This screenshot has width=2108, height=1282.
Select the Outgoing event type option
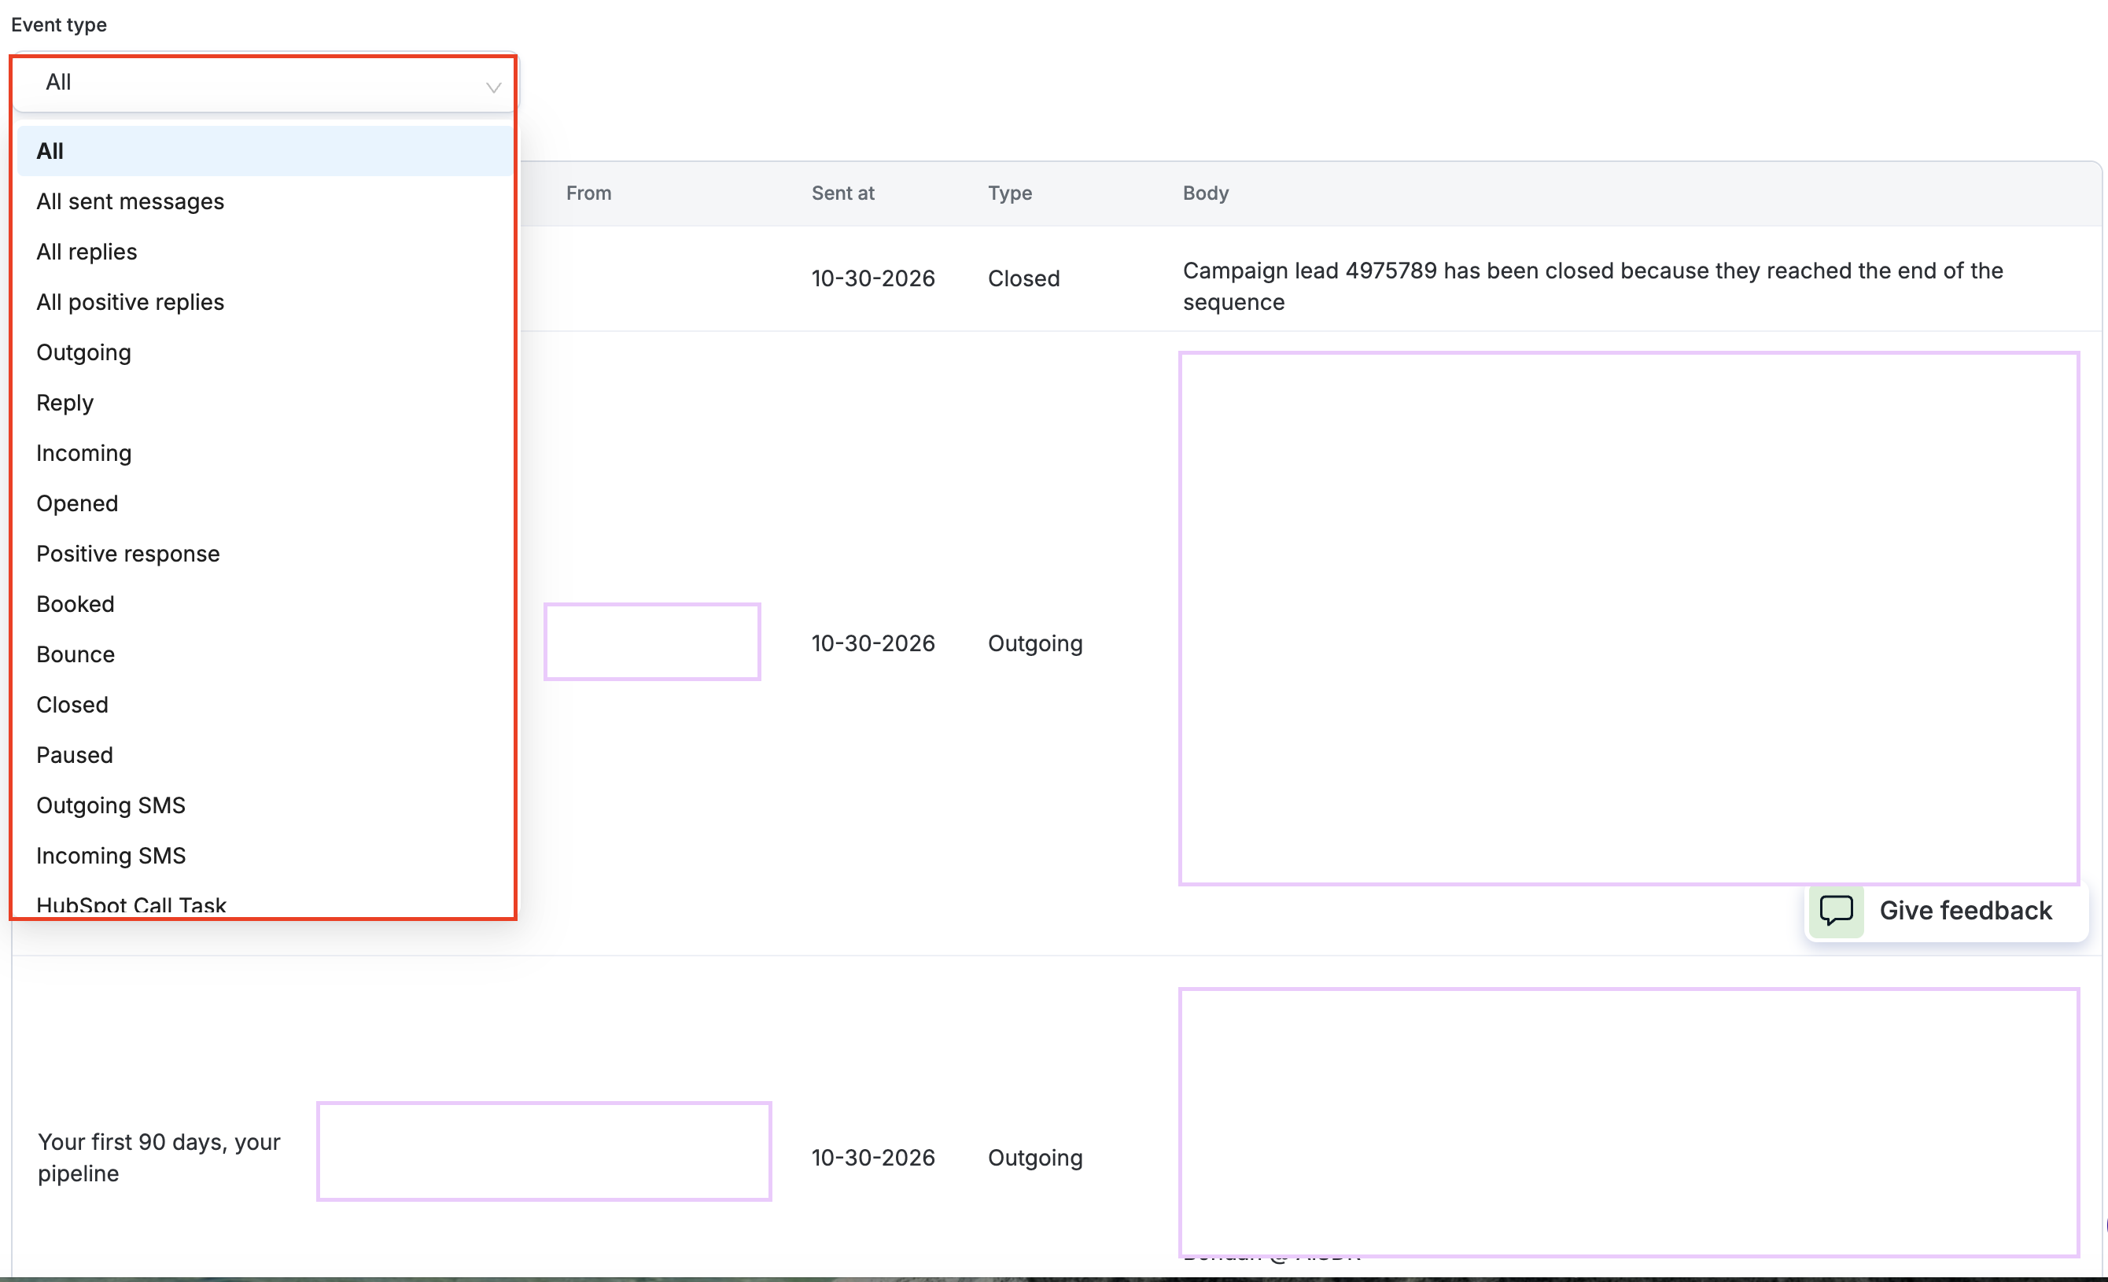264,352
